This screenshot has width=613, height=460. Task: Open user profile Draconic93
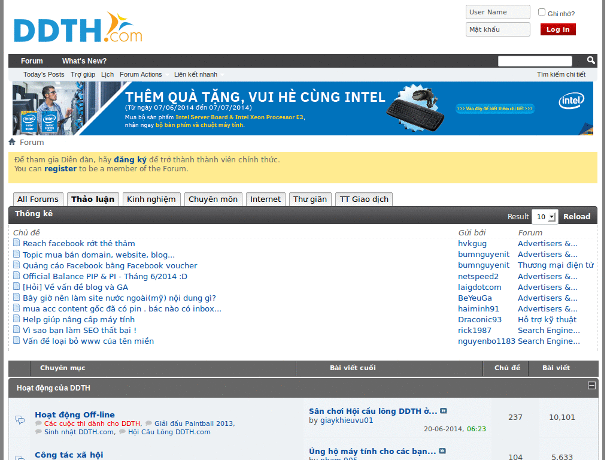click(480, 320)
